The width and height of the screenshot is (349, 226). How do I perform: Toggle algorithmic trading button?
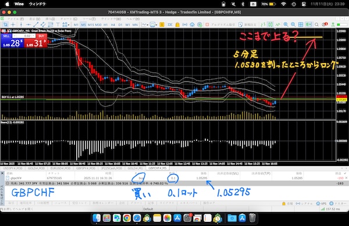pyautogui.click(x=220, y=24)
